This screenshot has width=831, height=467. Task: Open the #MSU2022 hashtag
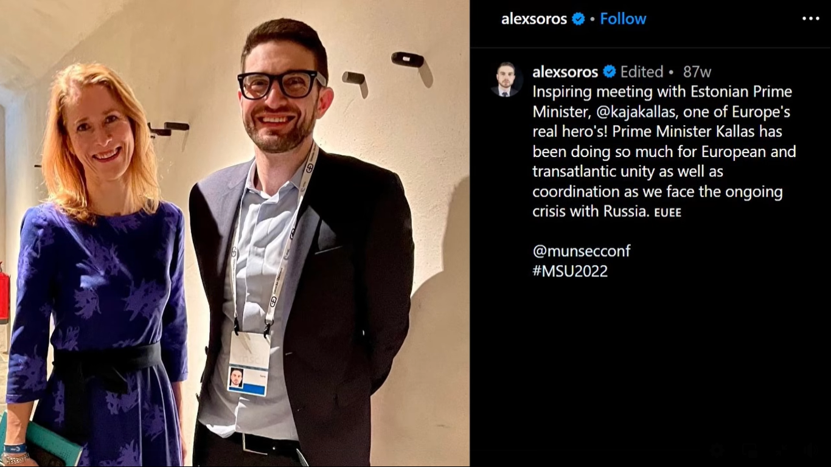point(570,271)
